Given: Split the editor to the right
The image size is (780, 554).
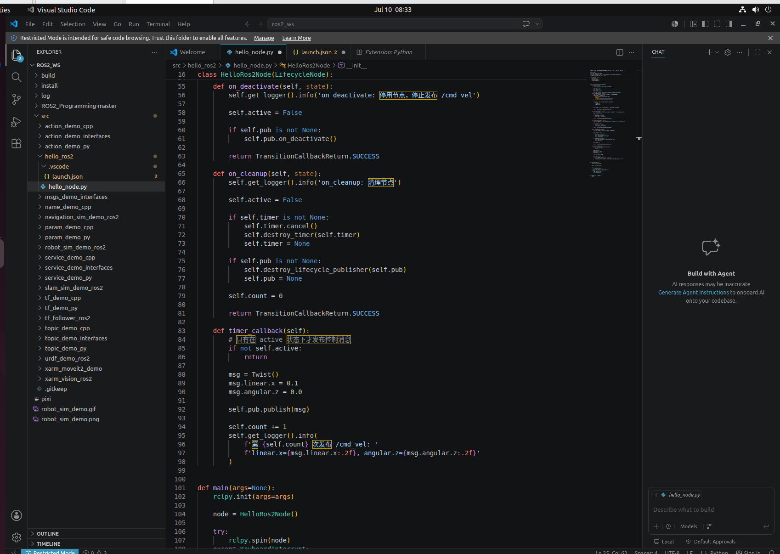Looking at the screenshot, I should (x=620, y=52).
